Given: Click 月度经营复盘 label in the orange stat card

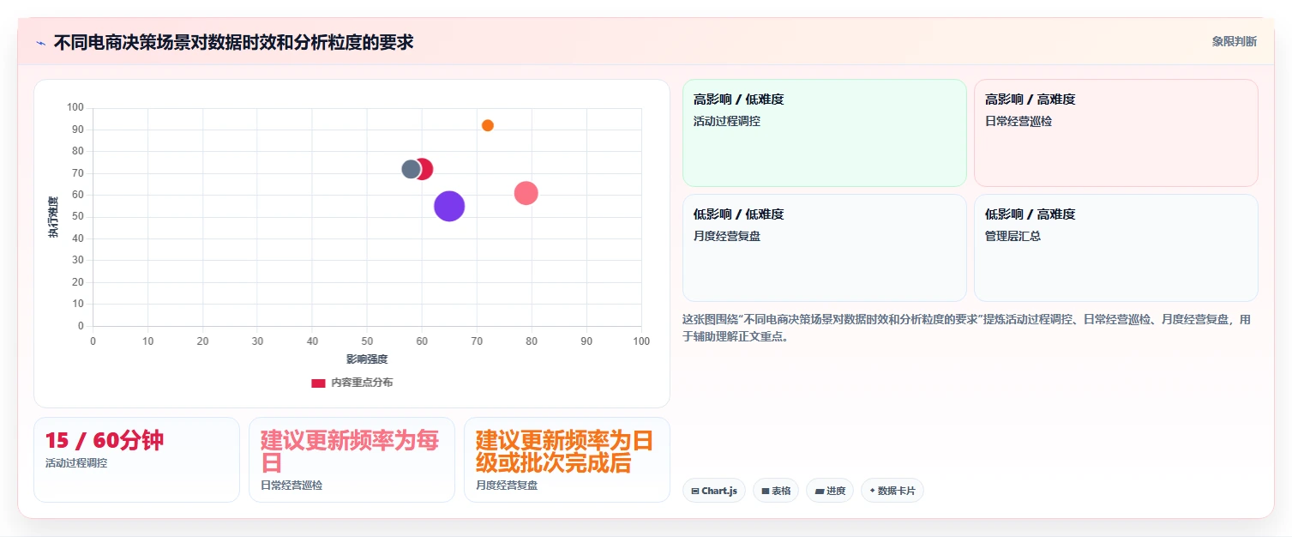Looking at the screenshot, I should coord(507,486).
